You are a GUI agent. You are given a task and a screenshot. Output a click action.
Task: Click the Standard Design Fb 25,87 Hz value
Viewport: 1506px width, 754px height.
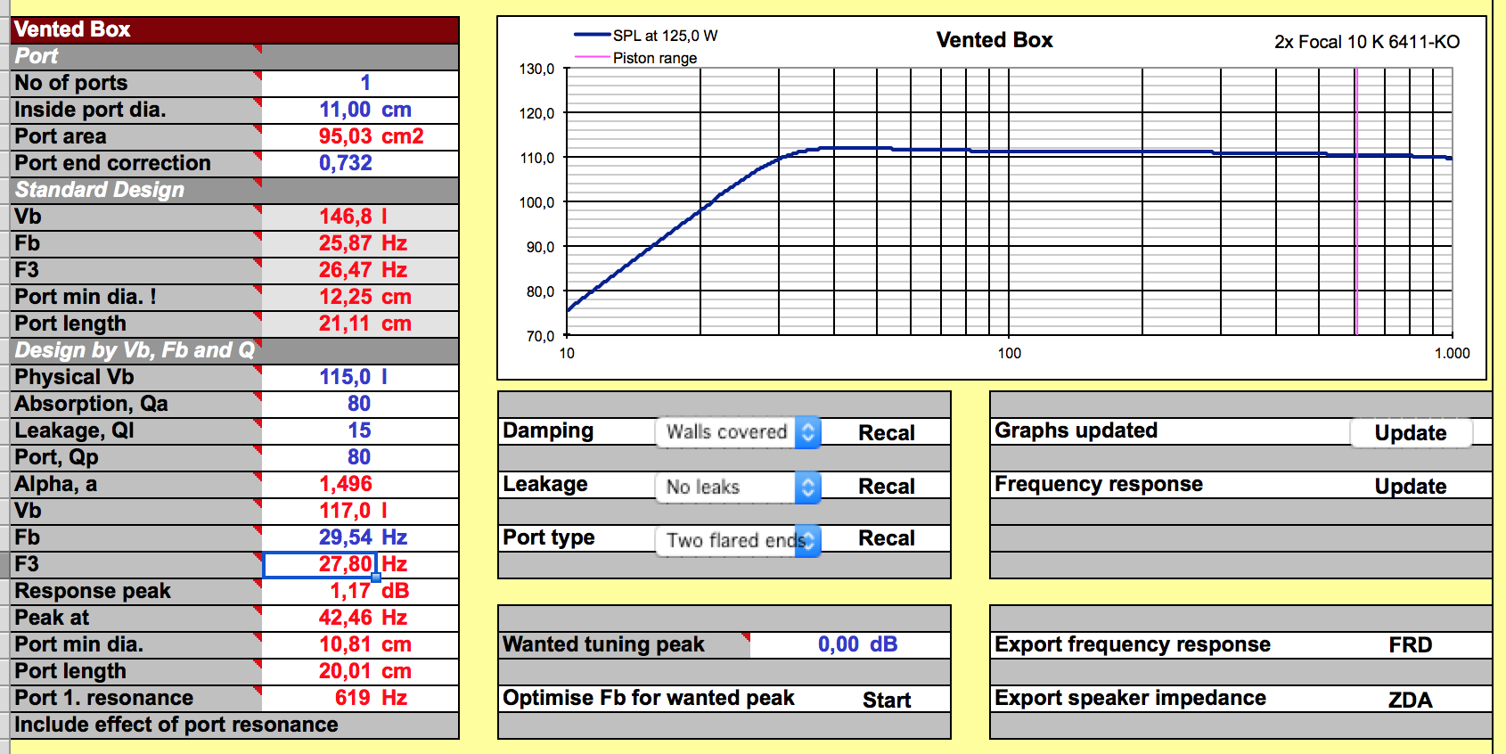click(x=360, y=243)
